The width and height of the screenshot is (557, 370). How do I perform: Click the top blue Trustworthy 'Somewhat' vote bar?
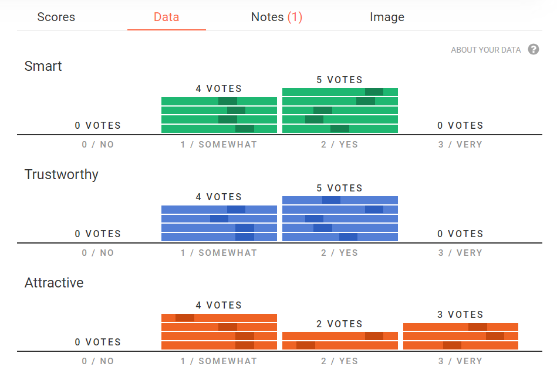(x=219, y=210)
